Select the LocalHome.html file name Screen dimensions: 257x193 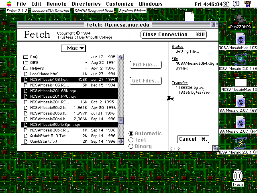44,74
